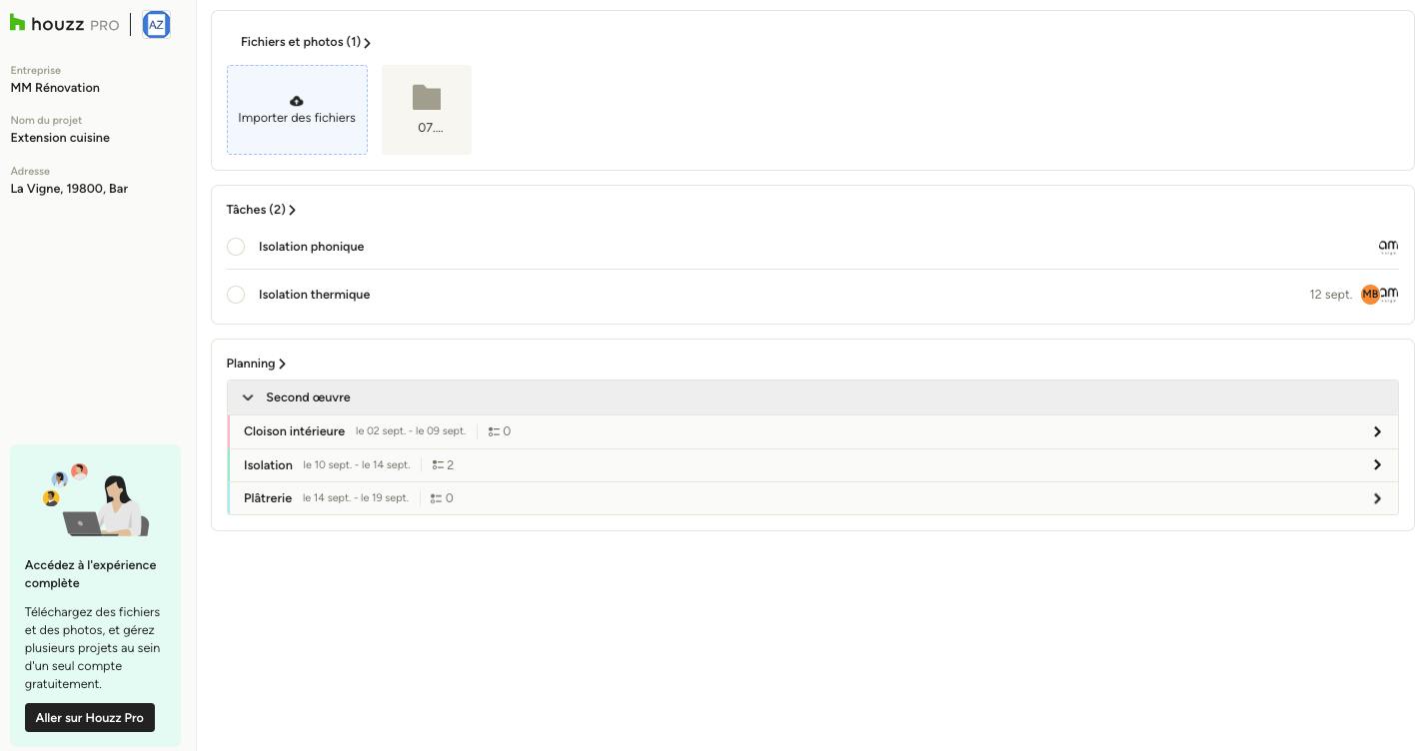
Task: Open the Fichiers et photos (1) section
Action: tap(306, 42)
